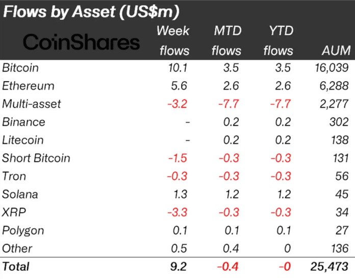Select the Ethereum row label
355x279 pixels.
[x=28, y=86]
